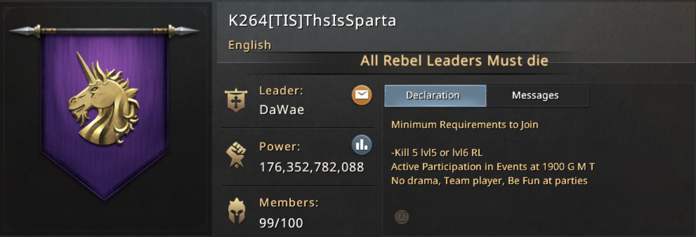
Task: Click the power value 176,352,782,088
Action: coord(312,167)
